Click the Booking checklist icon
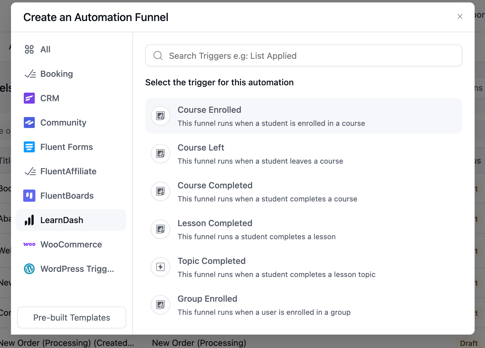The width and height of the screenshot is (485, 348). click(x=30, y=74)
